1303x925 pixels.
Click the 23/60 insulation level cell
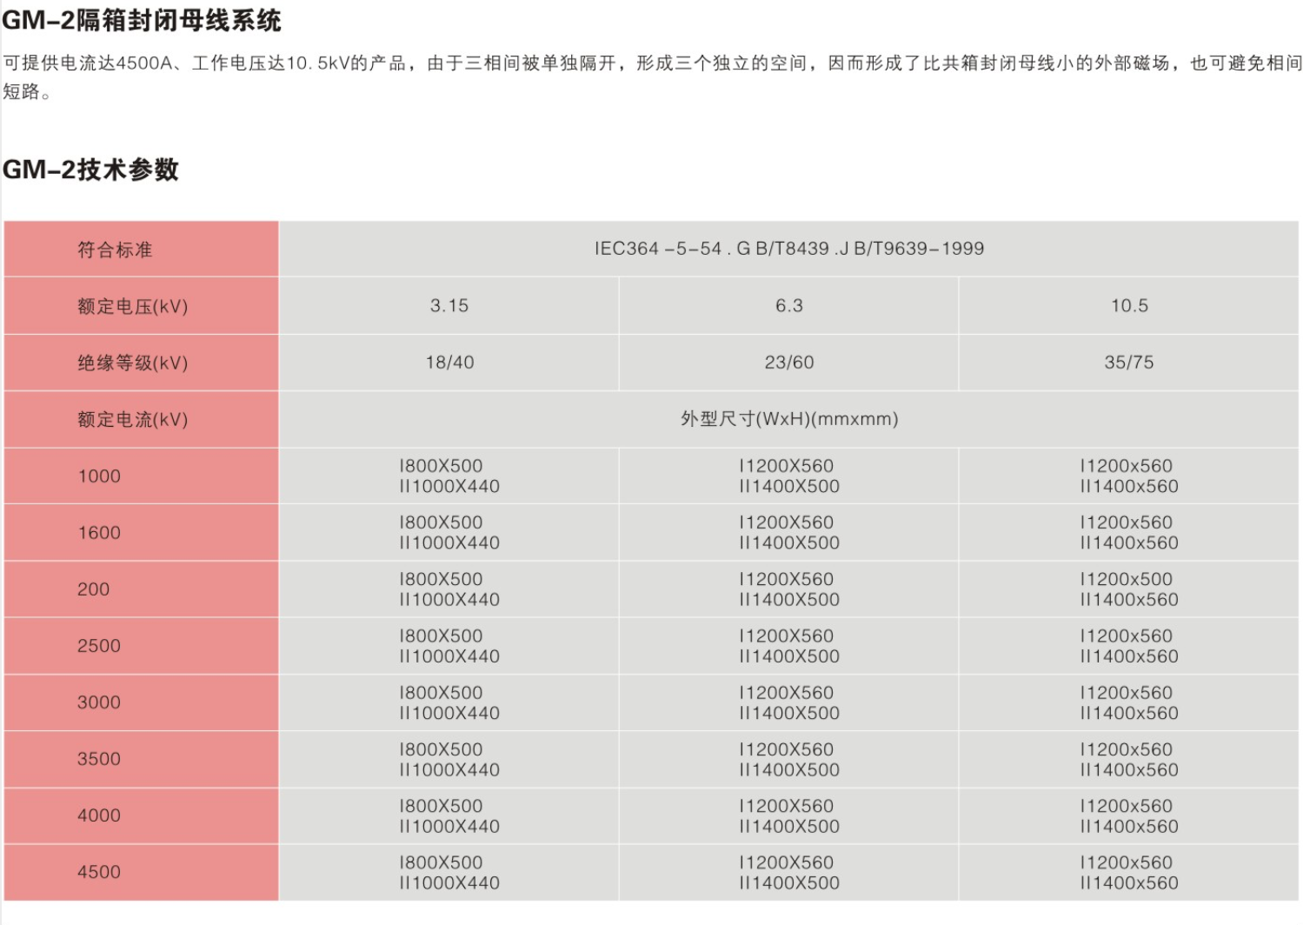(788, 363)
